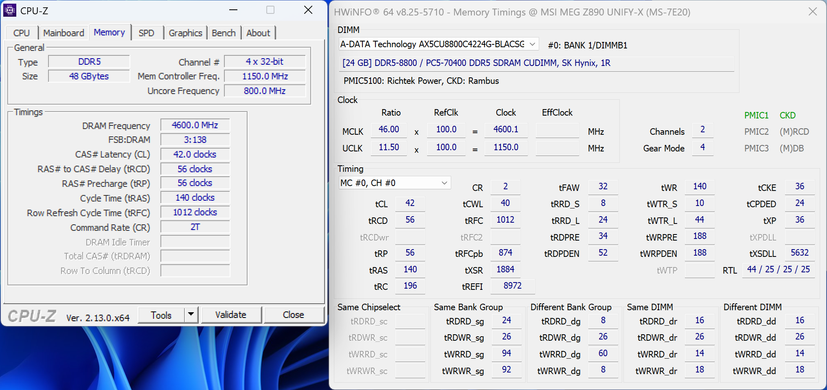Click the grayed PMIC2 label

coord(757,131)
